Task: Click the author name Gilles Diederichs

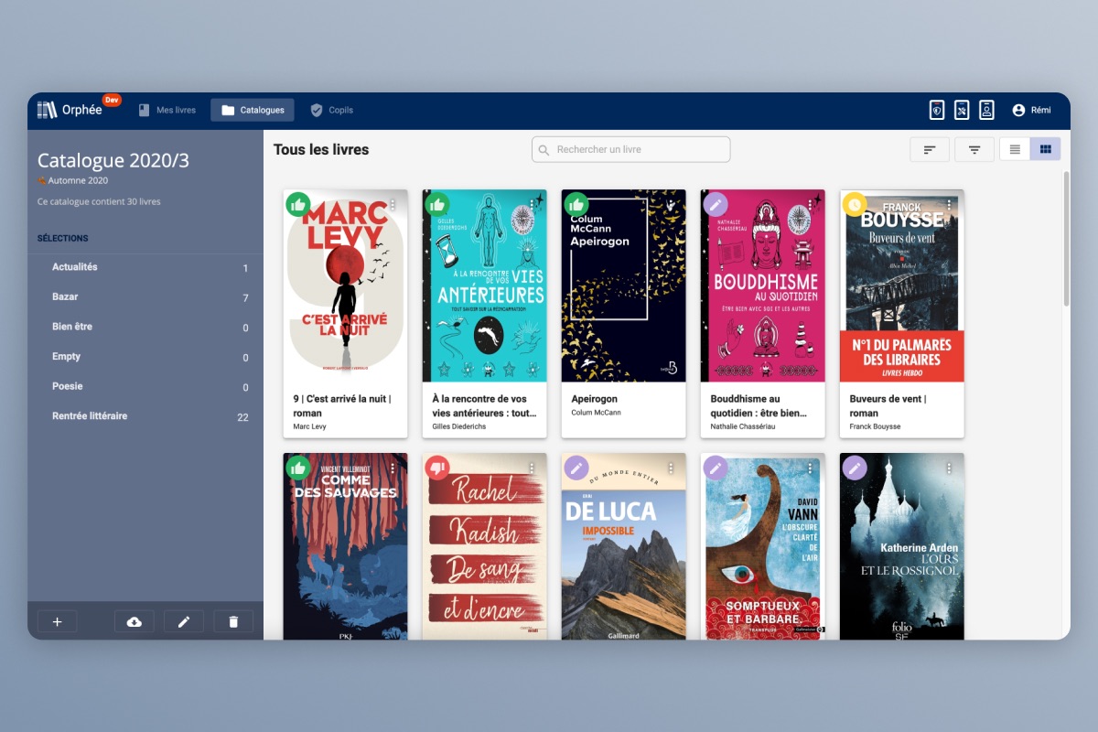Action: 459,426
